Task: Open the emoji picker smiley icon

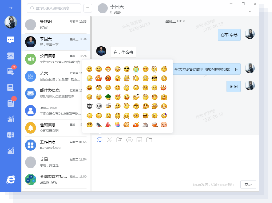Action: (x=100, y=140)
